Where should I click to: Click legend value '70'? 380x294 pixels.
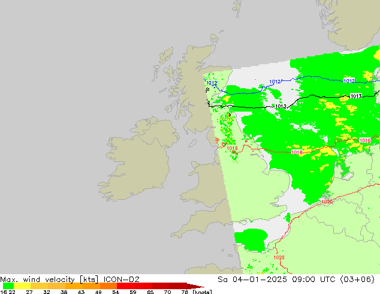[167, 292]
